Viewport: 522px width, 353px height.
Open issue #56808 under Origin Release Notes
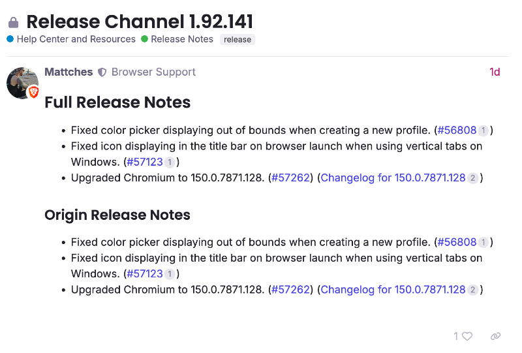pos(457,242)
